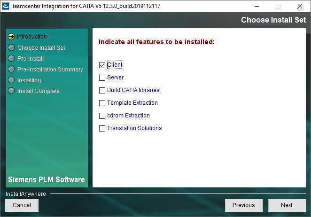Enable the Translation Solutions checkbox
The width and height of the screenshot is (311, 217).
coord(102,128)
